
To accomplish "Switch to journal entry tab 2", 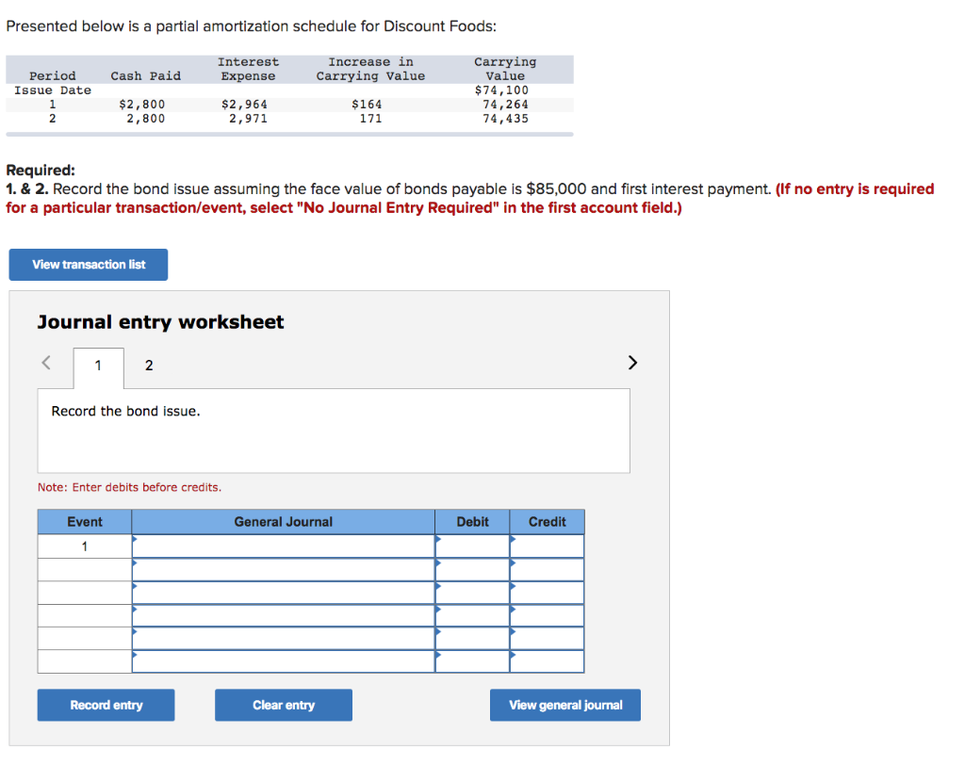I will [149, 364].
